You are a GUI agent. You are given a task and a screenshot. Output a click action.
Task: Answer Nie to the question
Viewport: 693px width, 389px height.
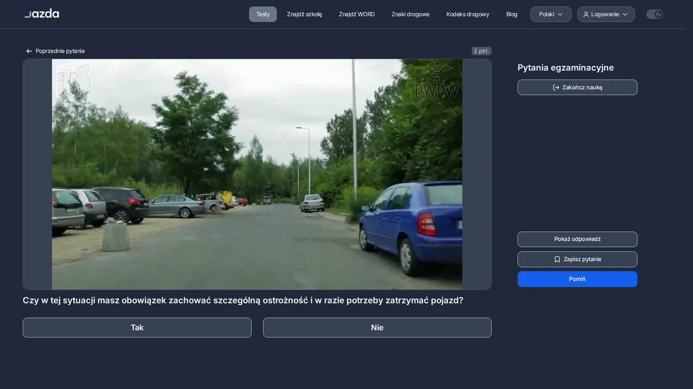pyautogui.click(x=377, y=328)
